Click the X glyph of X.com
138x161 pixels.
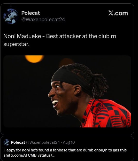[x=111, y=13]
